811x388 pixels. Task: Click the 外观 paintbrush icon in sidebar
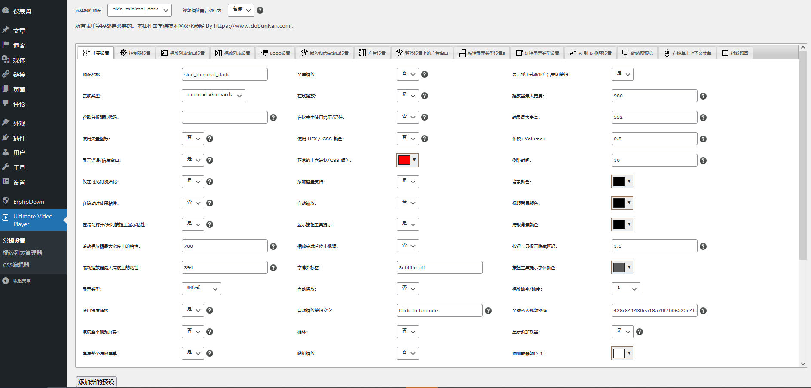6,123
